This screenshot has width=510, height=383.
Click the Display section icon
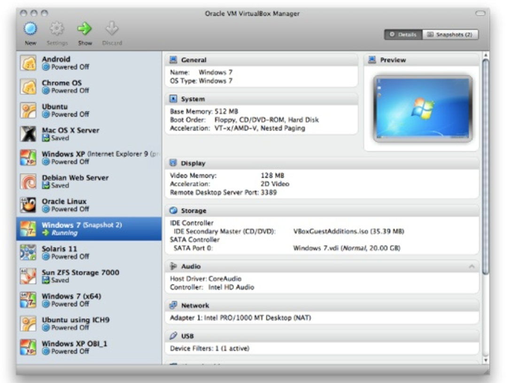click(x=173, y=163)
